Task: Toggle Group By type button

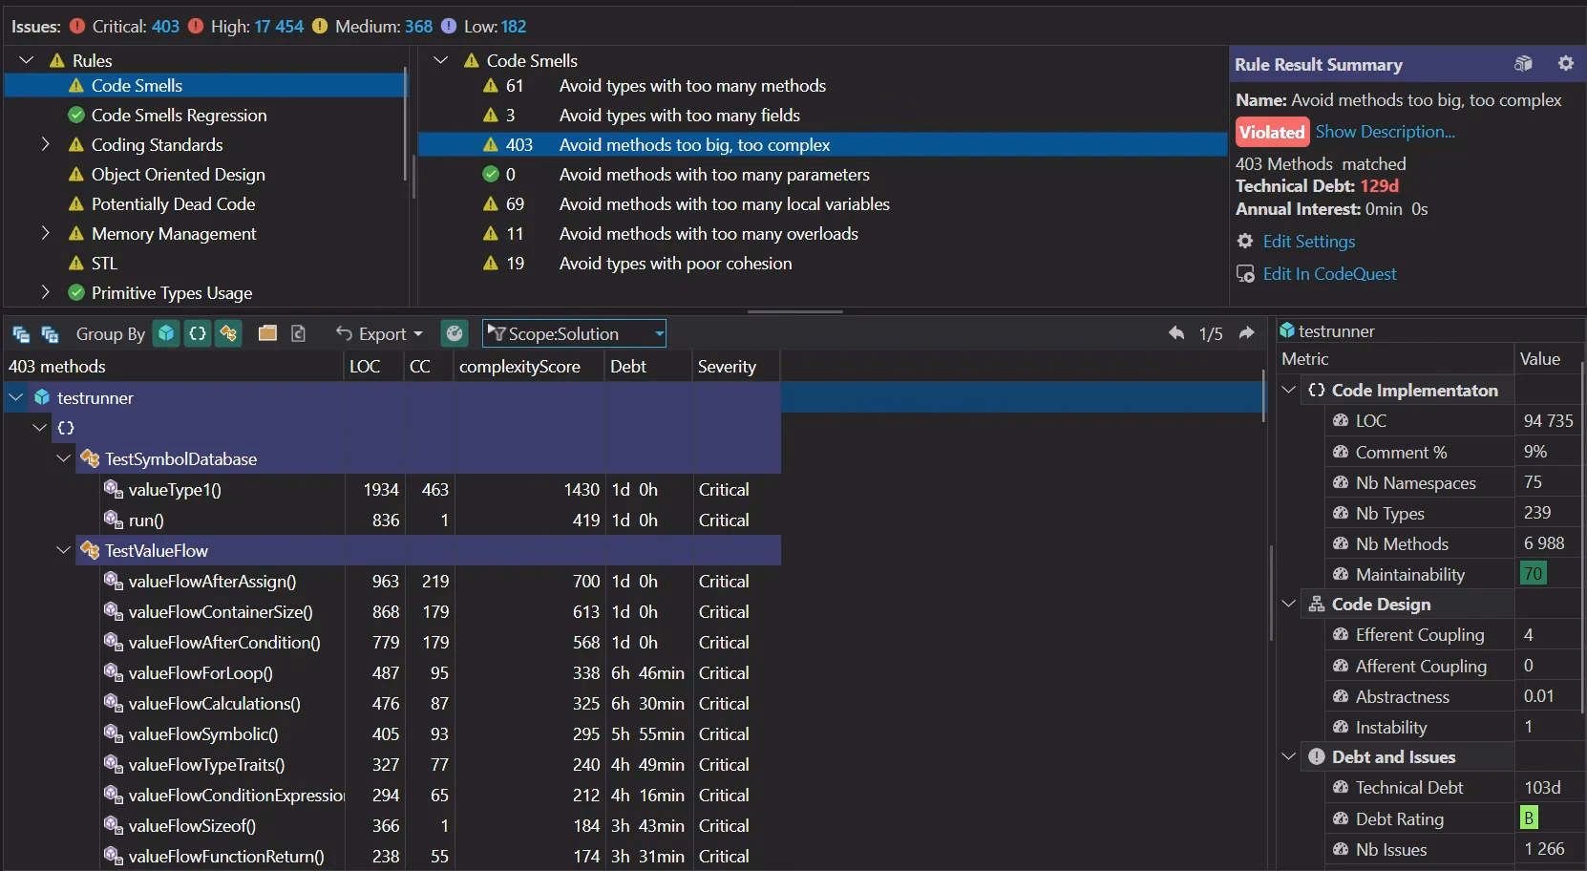Action: [x=228, y=333]
